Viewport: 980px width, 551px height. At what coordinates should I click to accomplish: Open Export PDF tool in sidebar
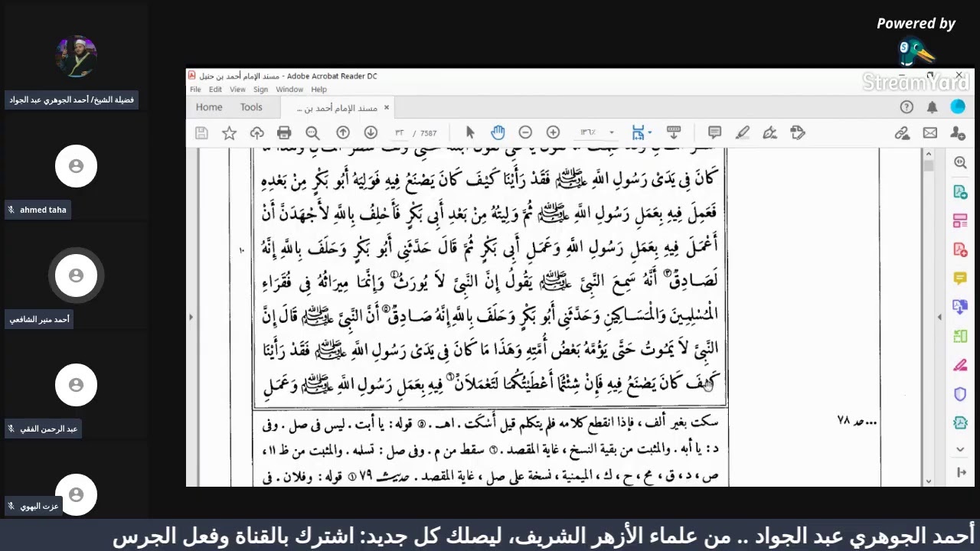960,192
